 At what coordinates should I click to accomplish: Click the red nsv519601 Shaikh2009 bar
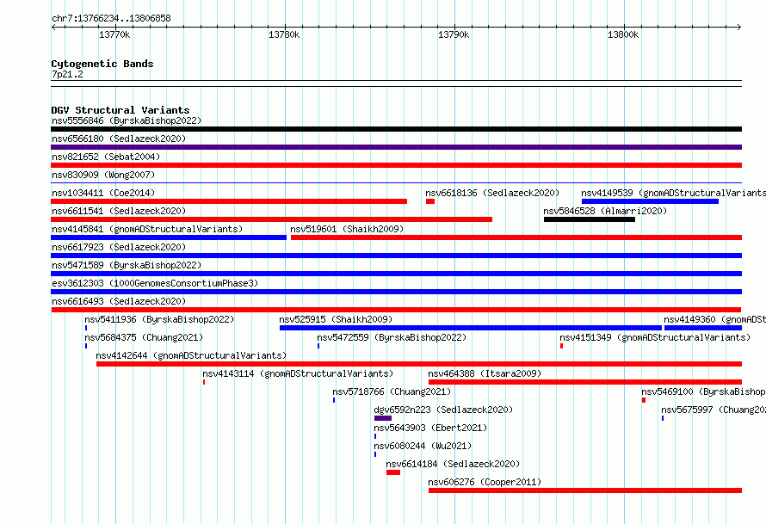516,237
